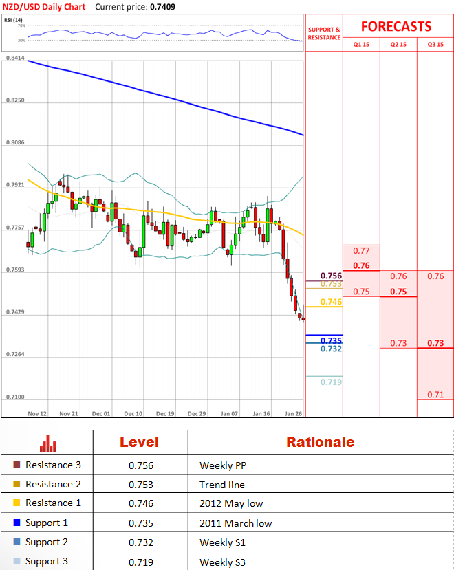Click the 0.7921 price axis label
This screenshot has width=454, height=570.
[15, 185]
